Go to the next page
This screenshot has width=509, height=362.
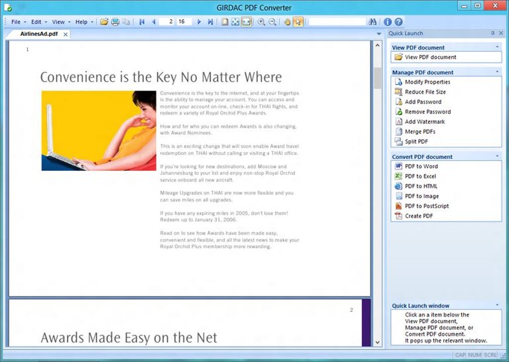pos(199,22)
